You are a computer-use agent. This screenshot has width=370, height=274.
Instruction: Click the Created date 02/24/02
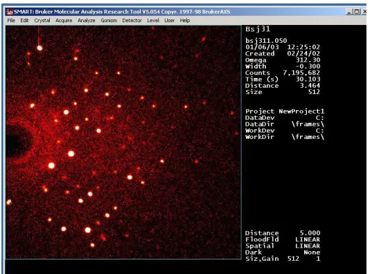[x=303, y=53]
